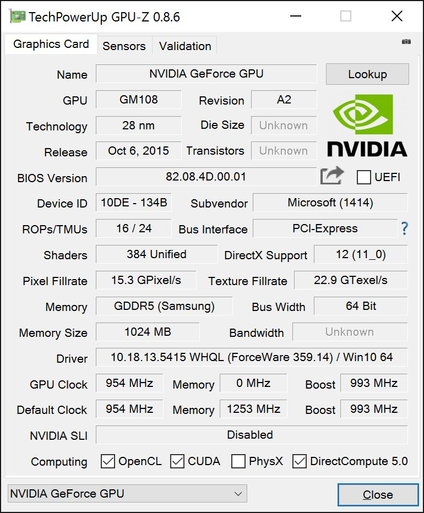Click the BIOS Version field
The width and height of the screenshot is (424, 513).
(x=206, y=177)
